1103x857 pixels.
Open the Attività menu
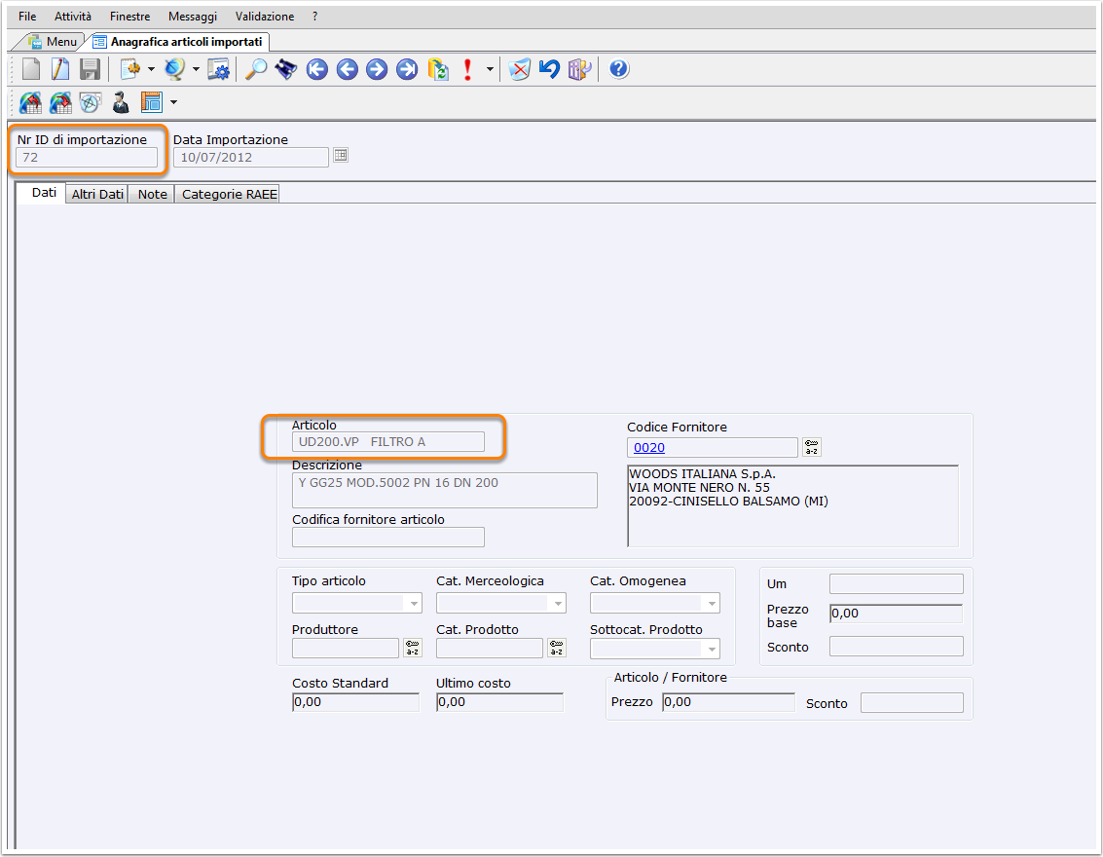click(73, 17)
